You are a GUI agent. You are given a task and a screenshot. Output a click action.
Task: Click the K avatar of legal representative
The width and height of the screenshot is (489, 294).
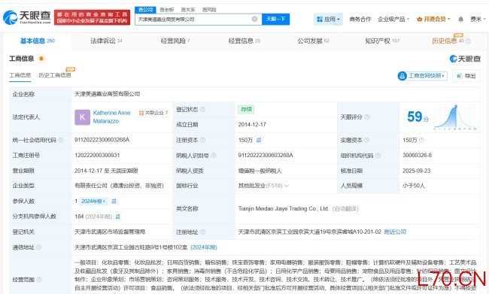[82, 117]
